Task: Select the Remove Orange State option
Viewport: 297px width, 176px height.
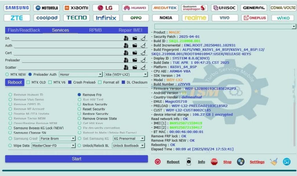Action: [79, 118]
